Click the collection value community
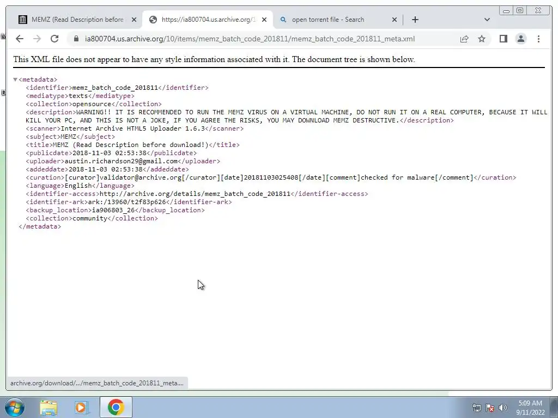 [90, 218]
